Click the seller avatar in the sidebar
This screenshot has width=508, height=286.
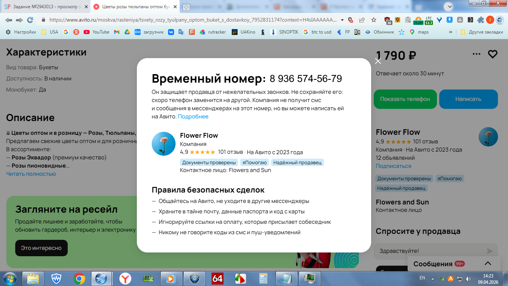pos(488,137)
